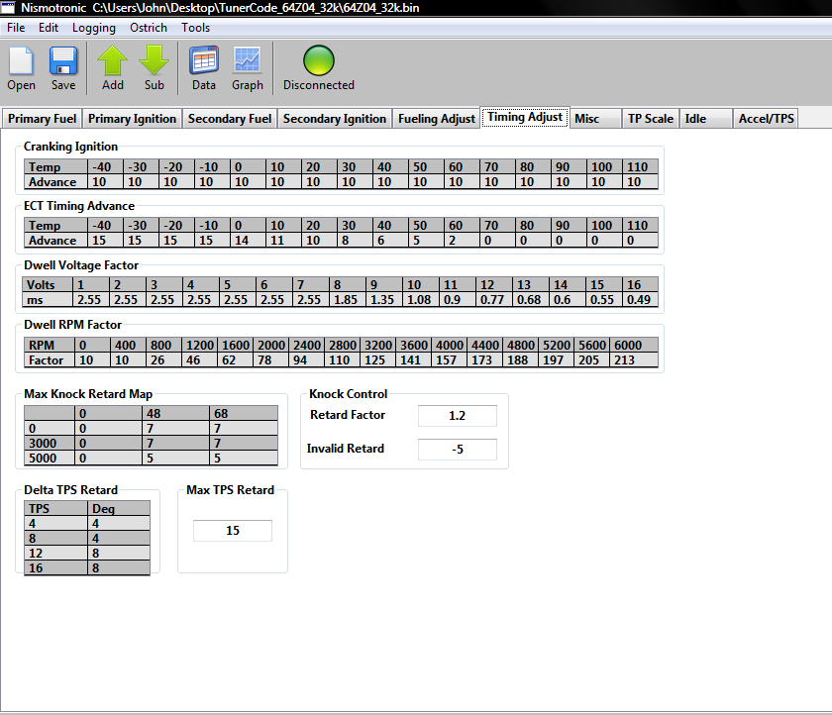Open the Ostrich menu
The image size is (832, 715).
[x=149, y=28]
